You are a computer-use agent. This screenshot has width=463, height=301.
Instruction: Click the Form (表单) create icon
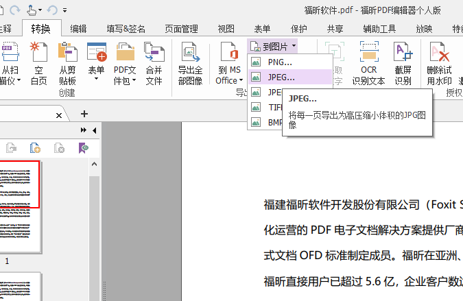[97, 52]
